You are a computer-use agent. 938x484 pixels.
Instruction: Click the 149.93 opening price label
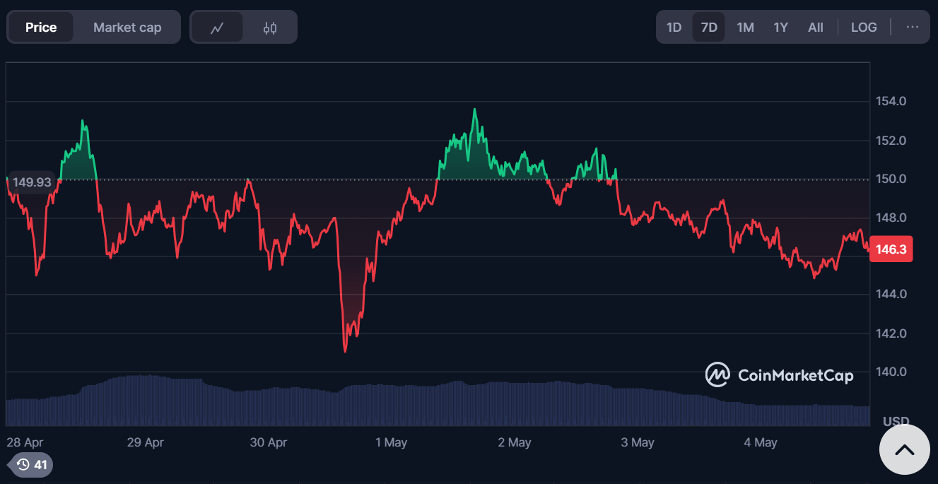click(32, 182)
